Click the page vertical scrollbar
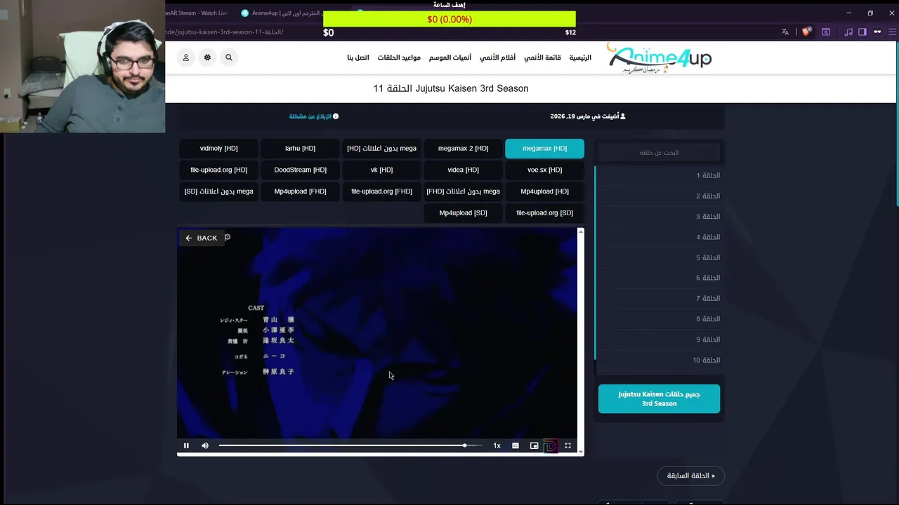Image resolution: width=899 pixels, height=505 pixels. pyautogui.click(x=897, y=123)
